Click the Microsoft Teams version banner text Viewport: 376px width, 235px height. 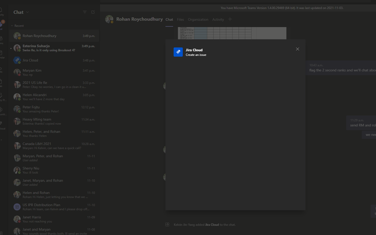pos(282,8)
